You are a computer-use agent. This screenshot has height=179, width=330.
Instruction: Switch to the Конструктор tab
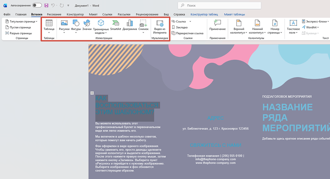pyautogui.click(x=75, y=14)
